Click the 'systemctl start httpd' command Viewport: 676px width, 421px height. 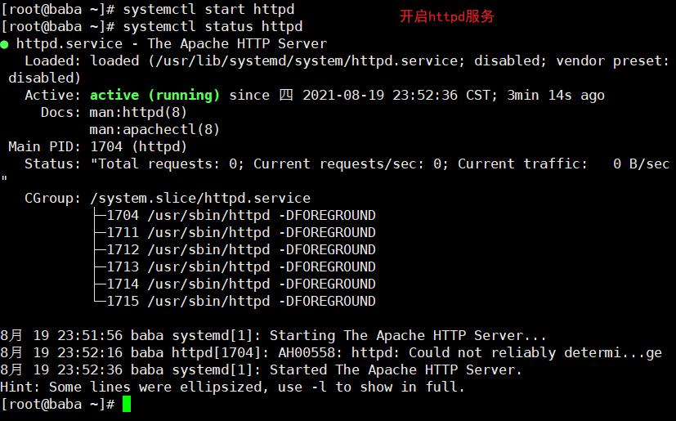pos(208,9)
